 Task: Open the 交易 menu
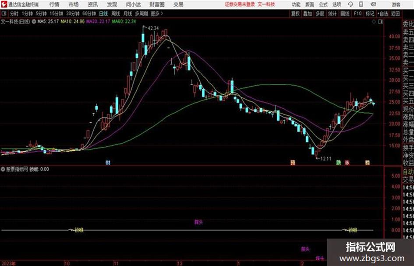click(178, 4)
